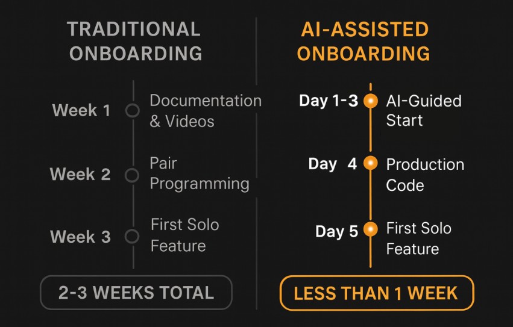Select the "Day 5" label
The height and width of the screenshot is (327, 513).
click(x=336, y=232)
